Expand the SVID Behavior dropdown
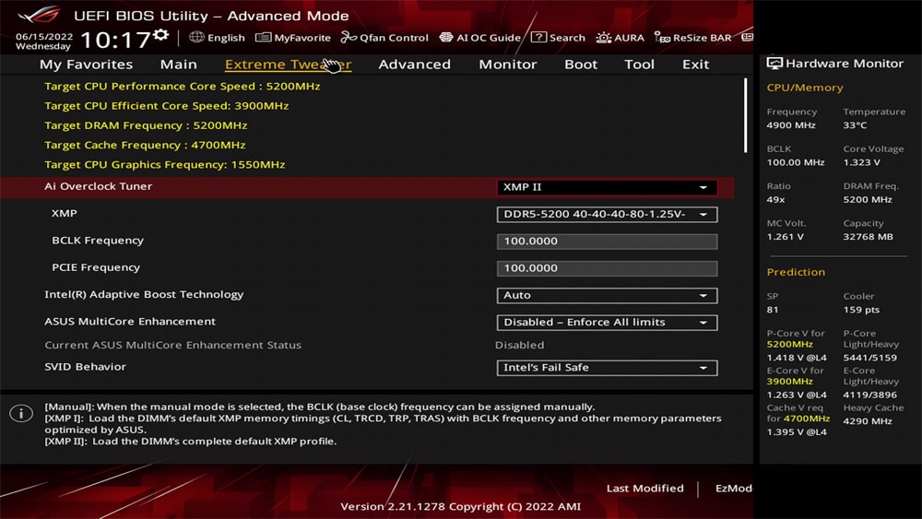The image size is (922, 519). (607, 367)
